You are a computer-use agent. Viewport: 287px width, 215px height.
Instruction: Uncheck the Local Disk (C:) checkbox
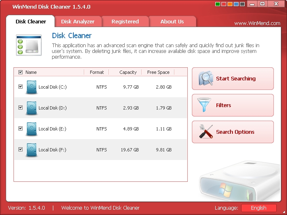point(20,87)
